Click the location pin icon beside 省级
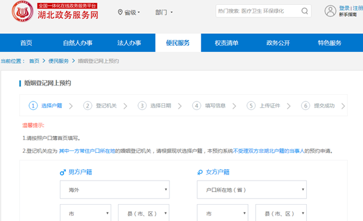363x221 pixels. click(x=120, y=12)
